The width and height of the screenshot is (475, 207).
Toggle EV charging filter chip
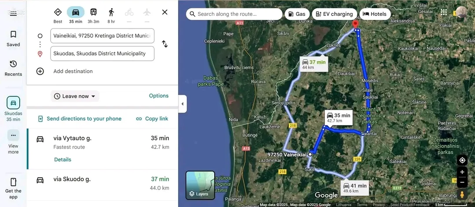point(334,14)
